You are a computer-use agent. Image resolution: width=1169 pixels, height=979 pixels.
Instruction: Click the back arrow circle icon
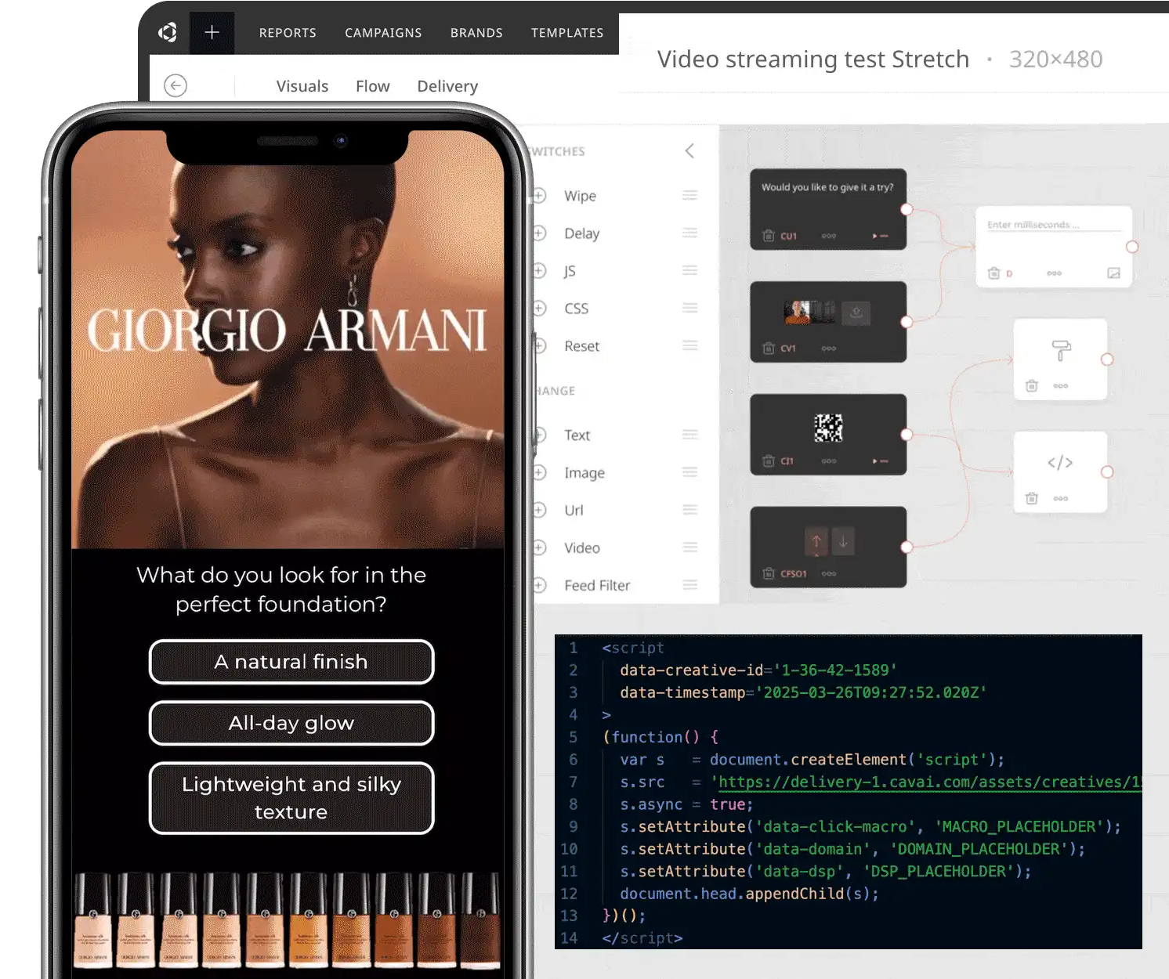click(176, 85)
